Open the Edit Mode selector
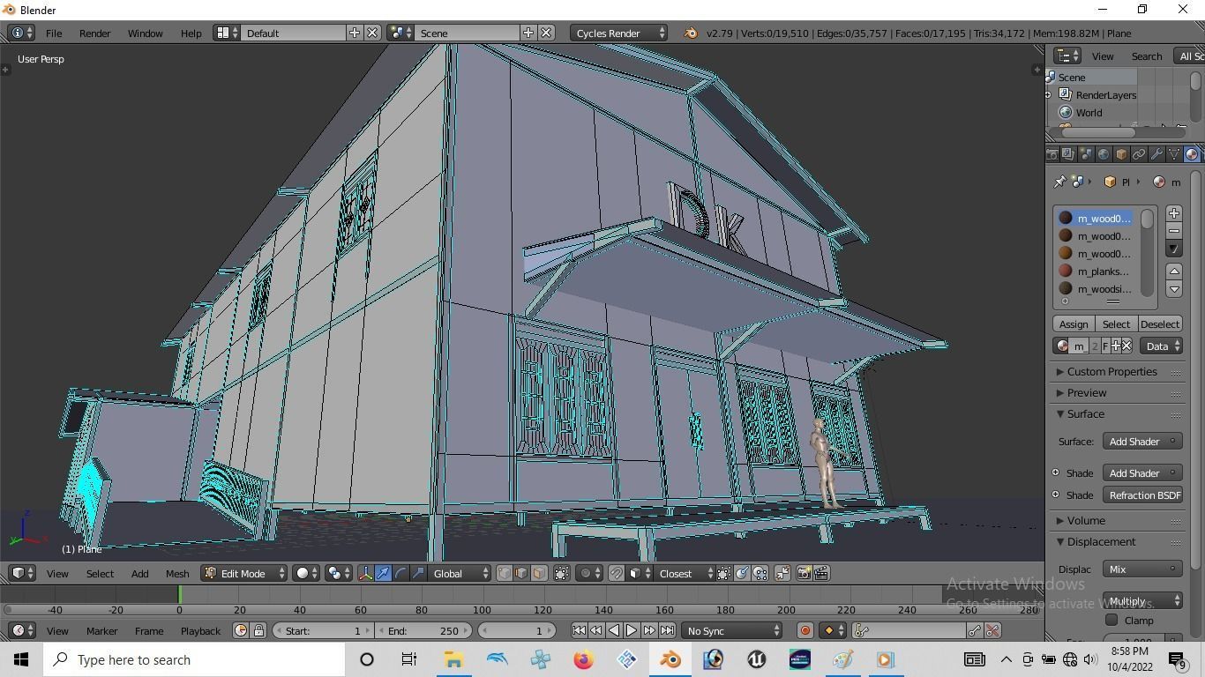 (244, 574)
